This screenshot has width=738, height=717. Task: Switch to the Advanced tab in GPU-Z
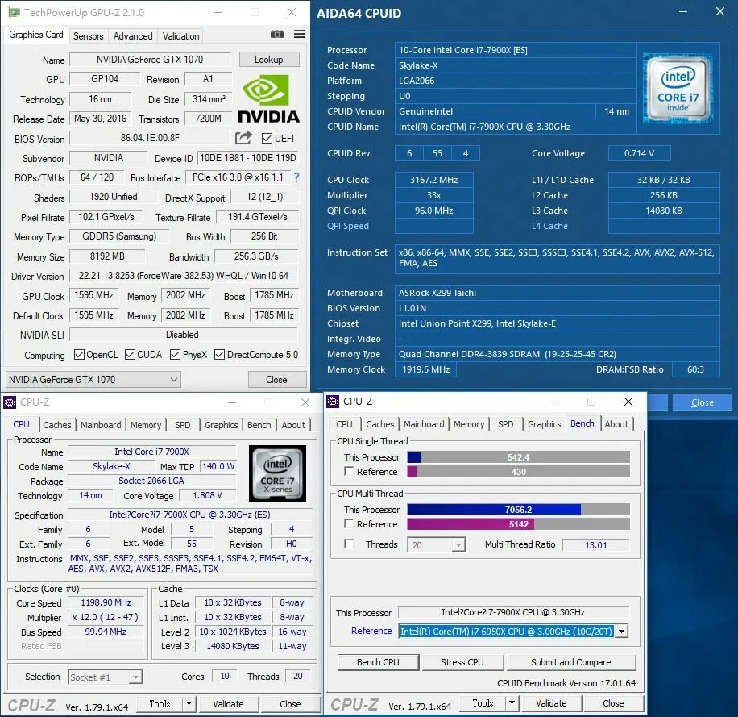click(x=133, y=36)
